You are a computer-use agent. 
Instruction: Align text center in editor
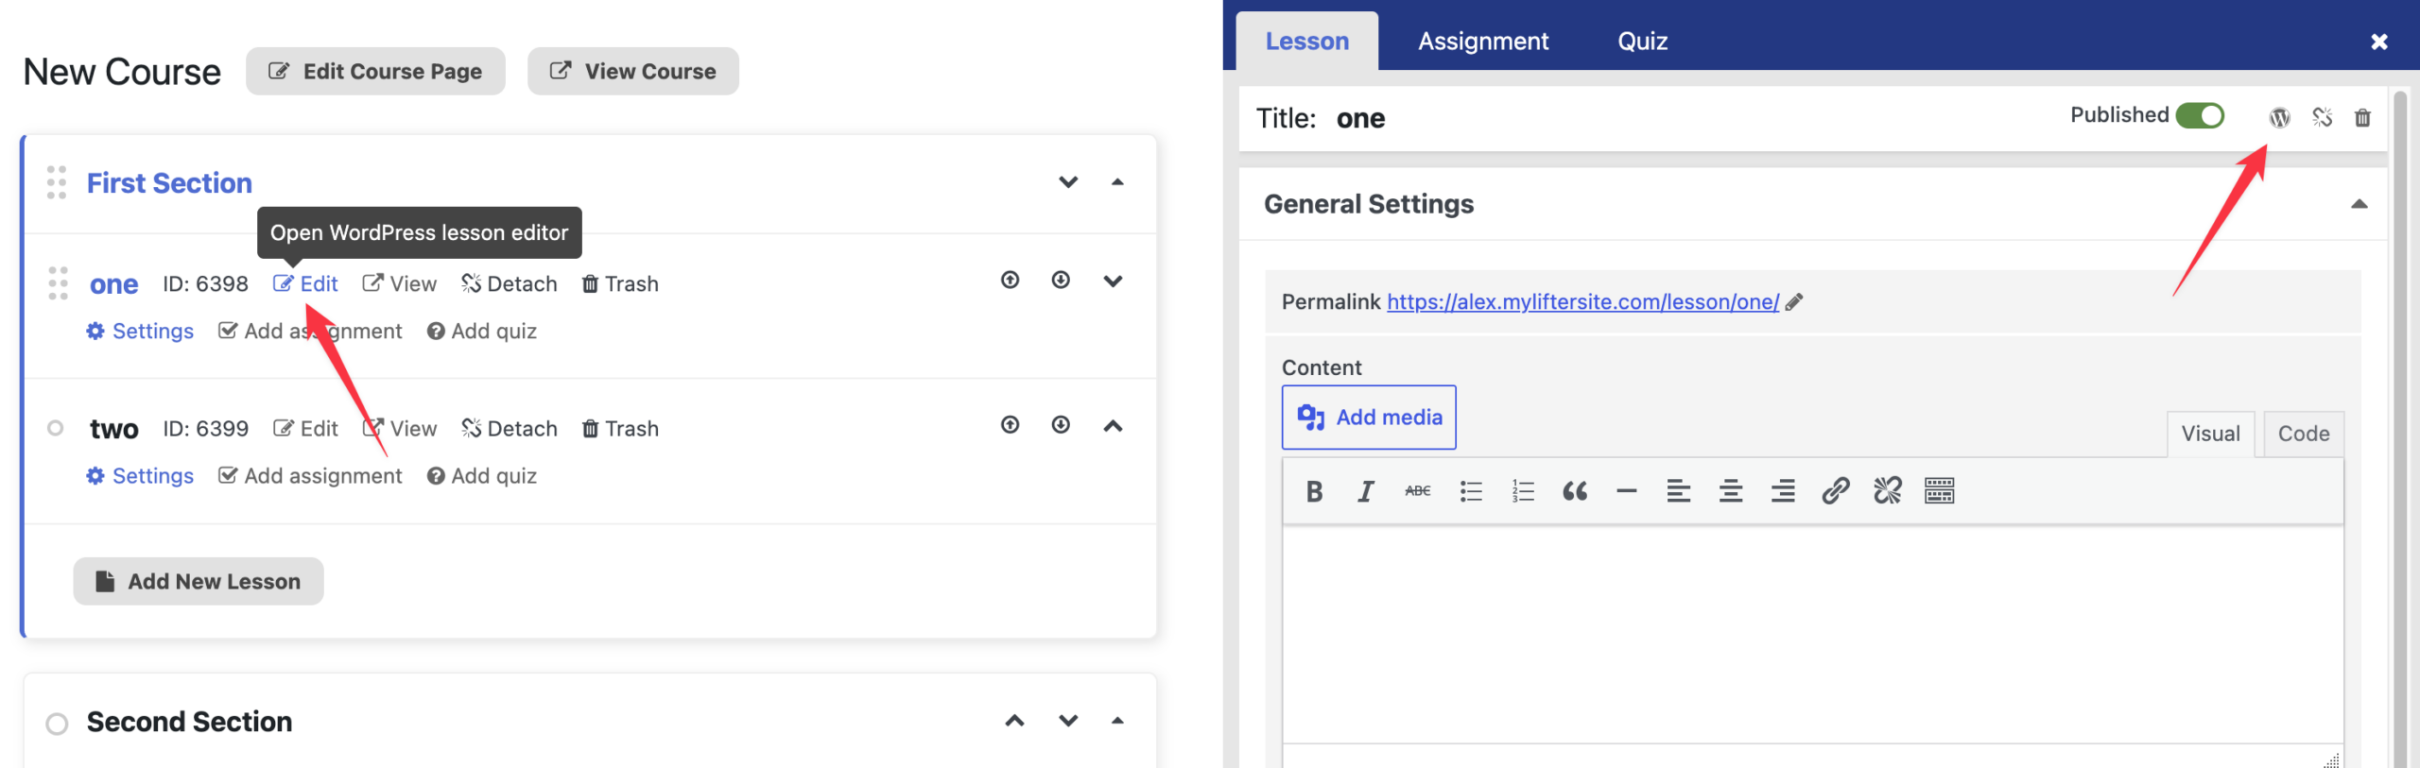[1730, 491]
